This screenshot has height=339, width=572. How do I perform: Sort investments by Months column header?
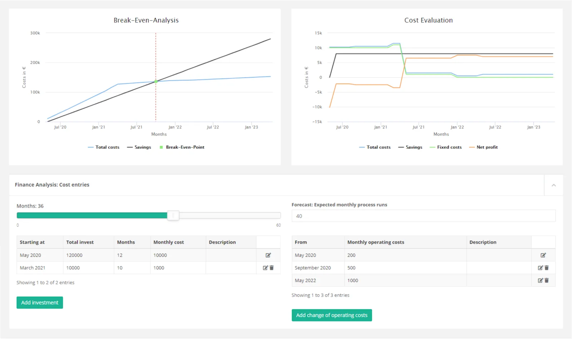tap(132, 242)
